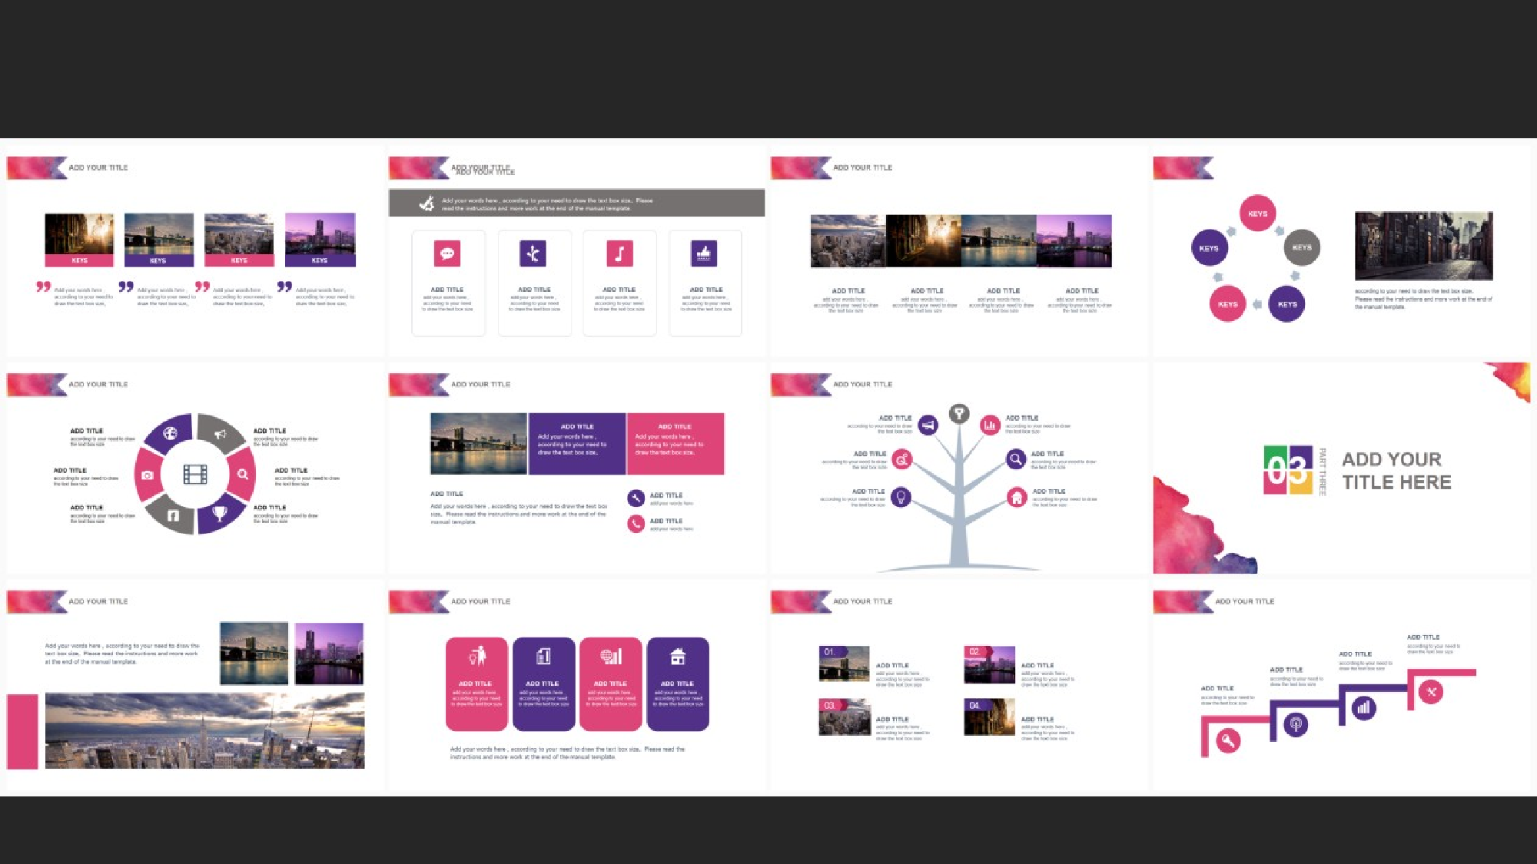1537x864 pixels.
Task: Click the pink phone icon circle
Action: [x=636, y=524]
